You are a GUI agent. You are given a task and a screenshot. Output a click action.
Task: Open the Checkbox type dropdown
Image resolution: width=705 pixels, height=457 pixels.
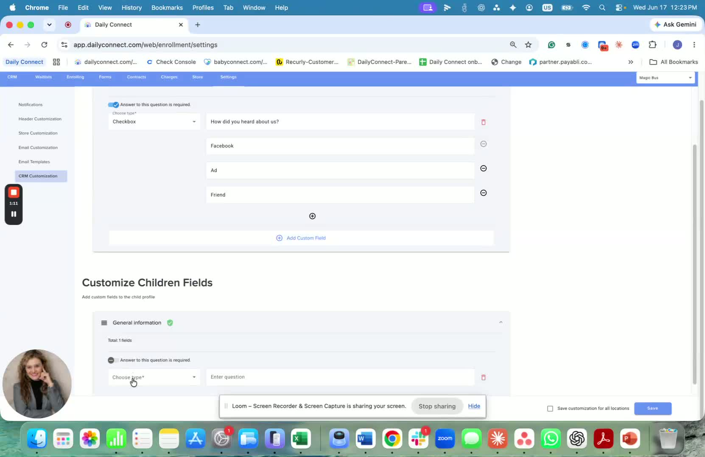[x=154, y=122]
